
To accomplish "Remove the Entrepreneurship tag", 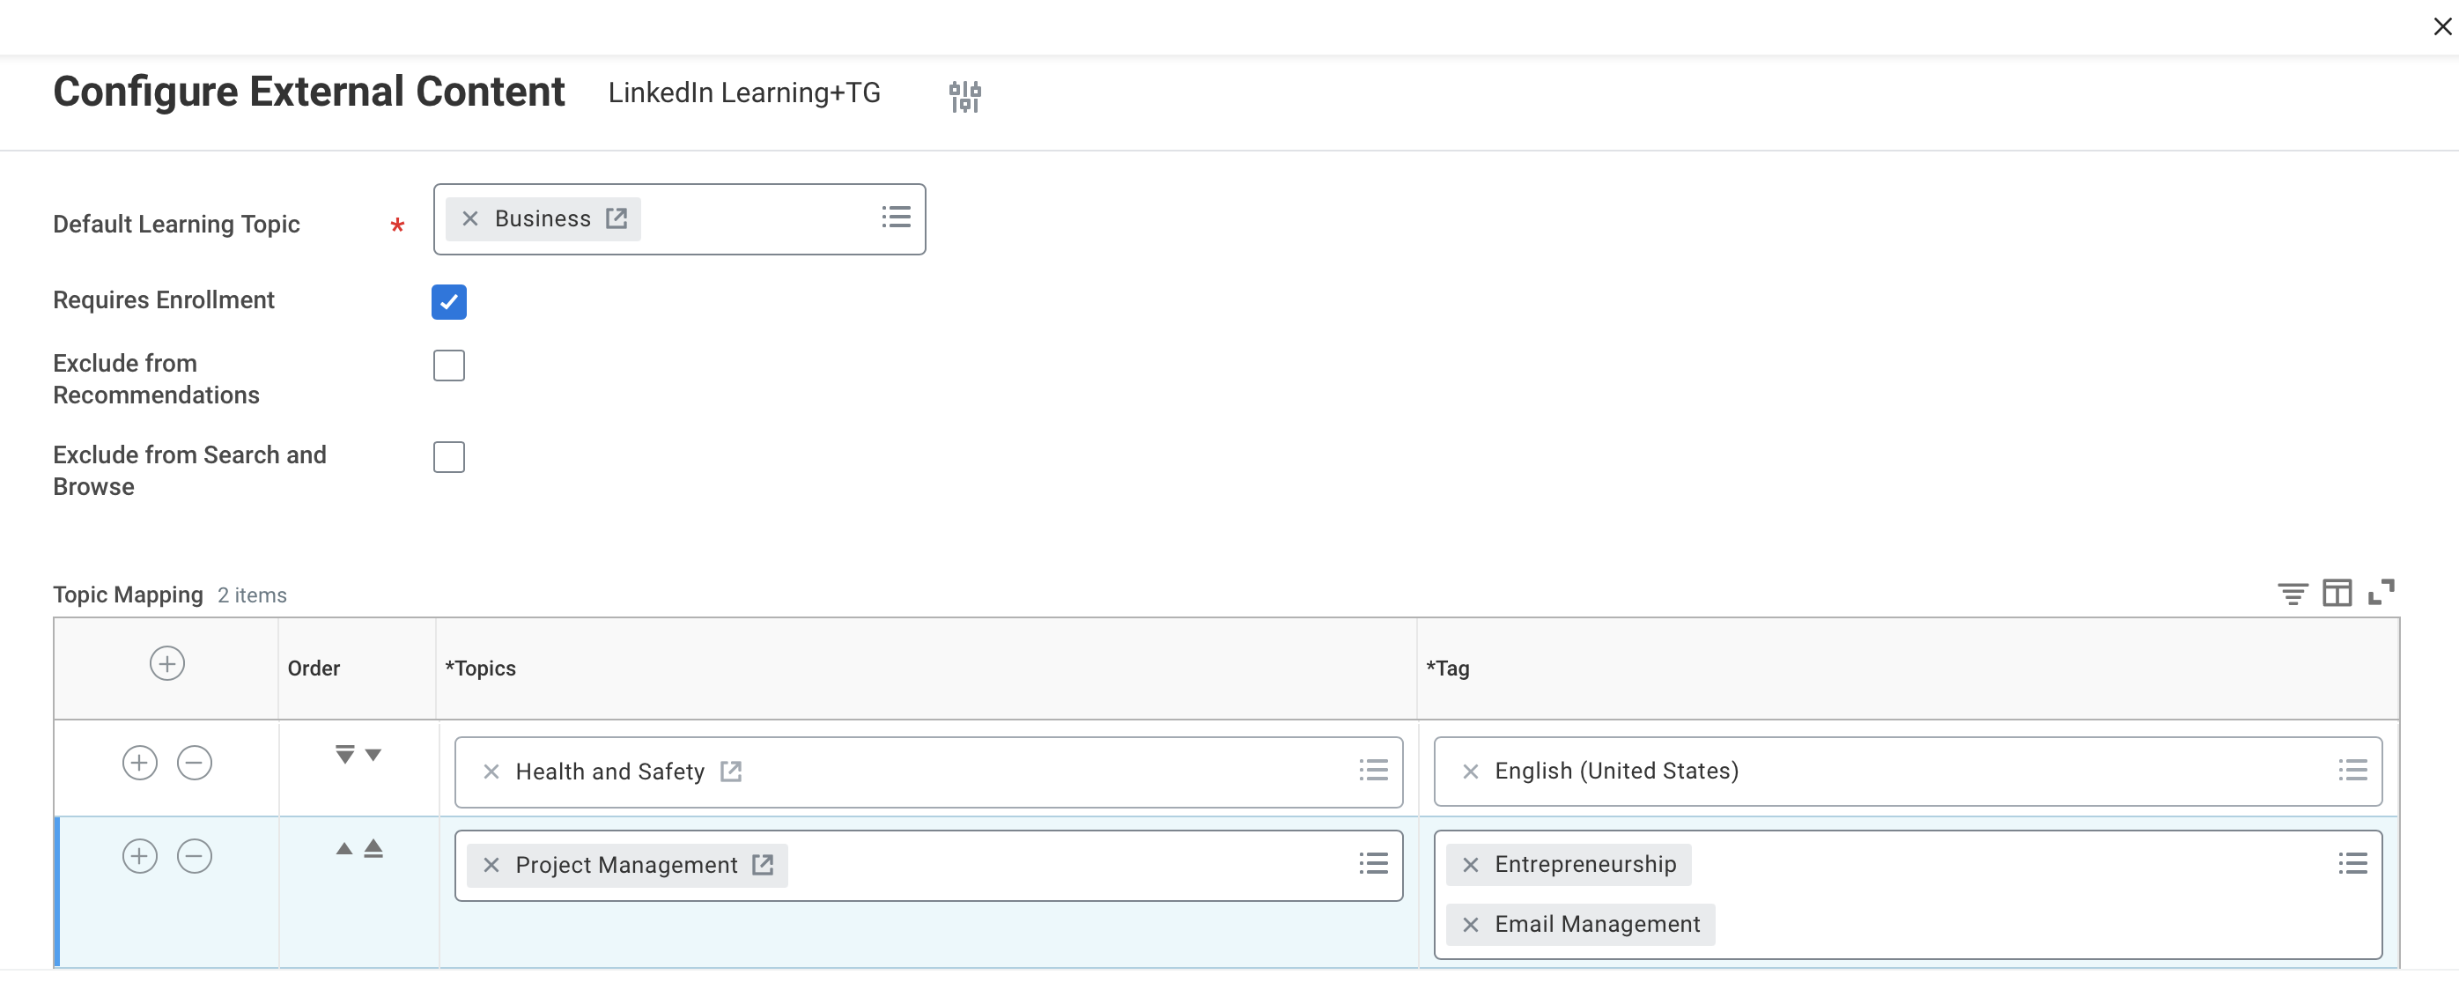I will 1471,864.
